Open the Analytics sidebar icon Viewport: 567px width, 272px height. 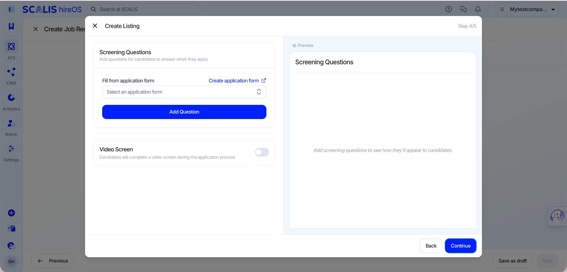tap(11, 97)
